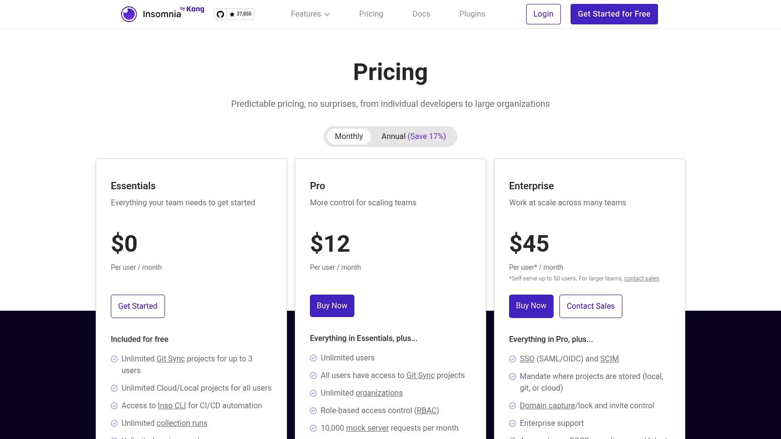Click checkmark icon beside Role-based access control

click(313, 411)
